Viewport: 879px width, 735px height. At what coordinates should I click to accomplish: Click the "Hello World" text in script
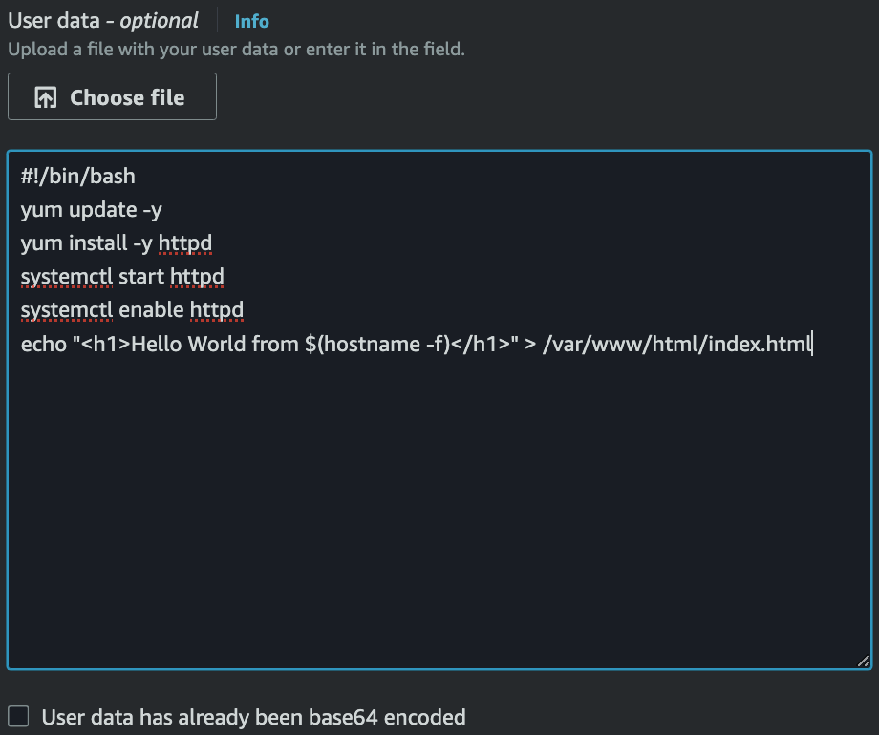click(188, 344)
